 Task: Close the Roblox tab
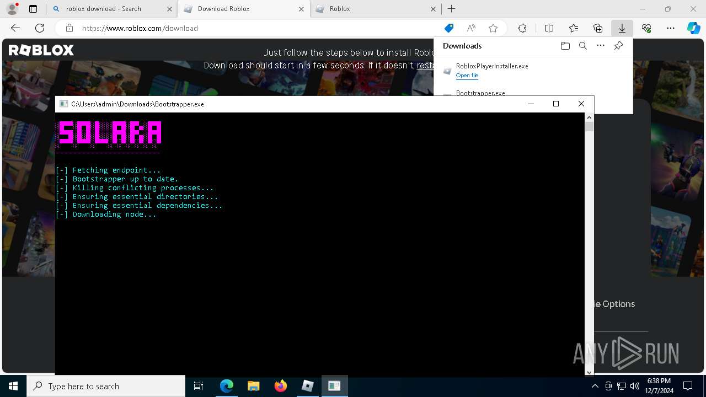pos(433,9)
